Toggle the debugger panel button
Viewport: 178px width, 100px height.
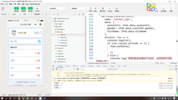tap(30, 8)
